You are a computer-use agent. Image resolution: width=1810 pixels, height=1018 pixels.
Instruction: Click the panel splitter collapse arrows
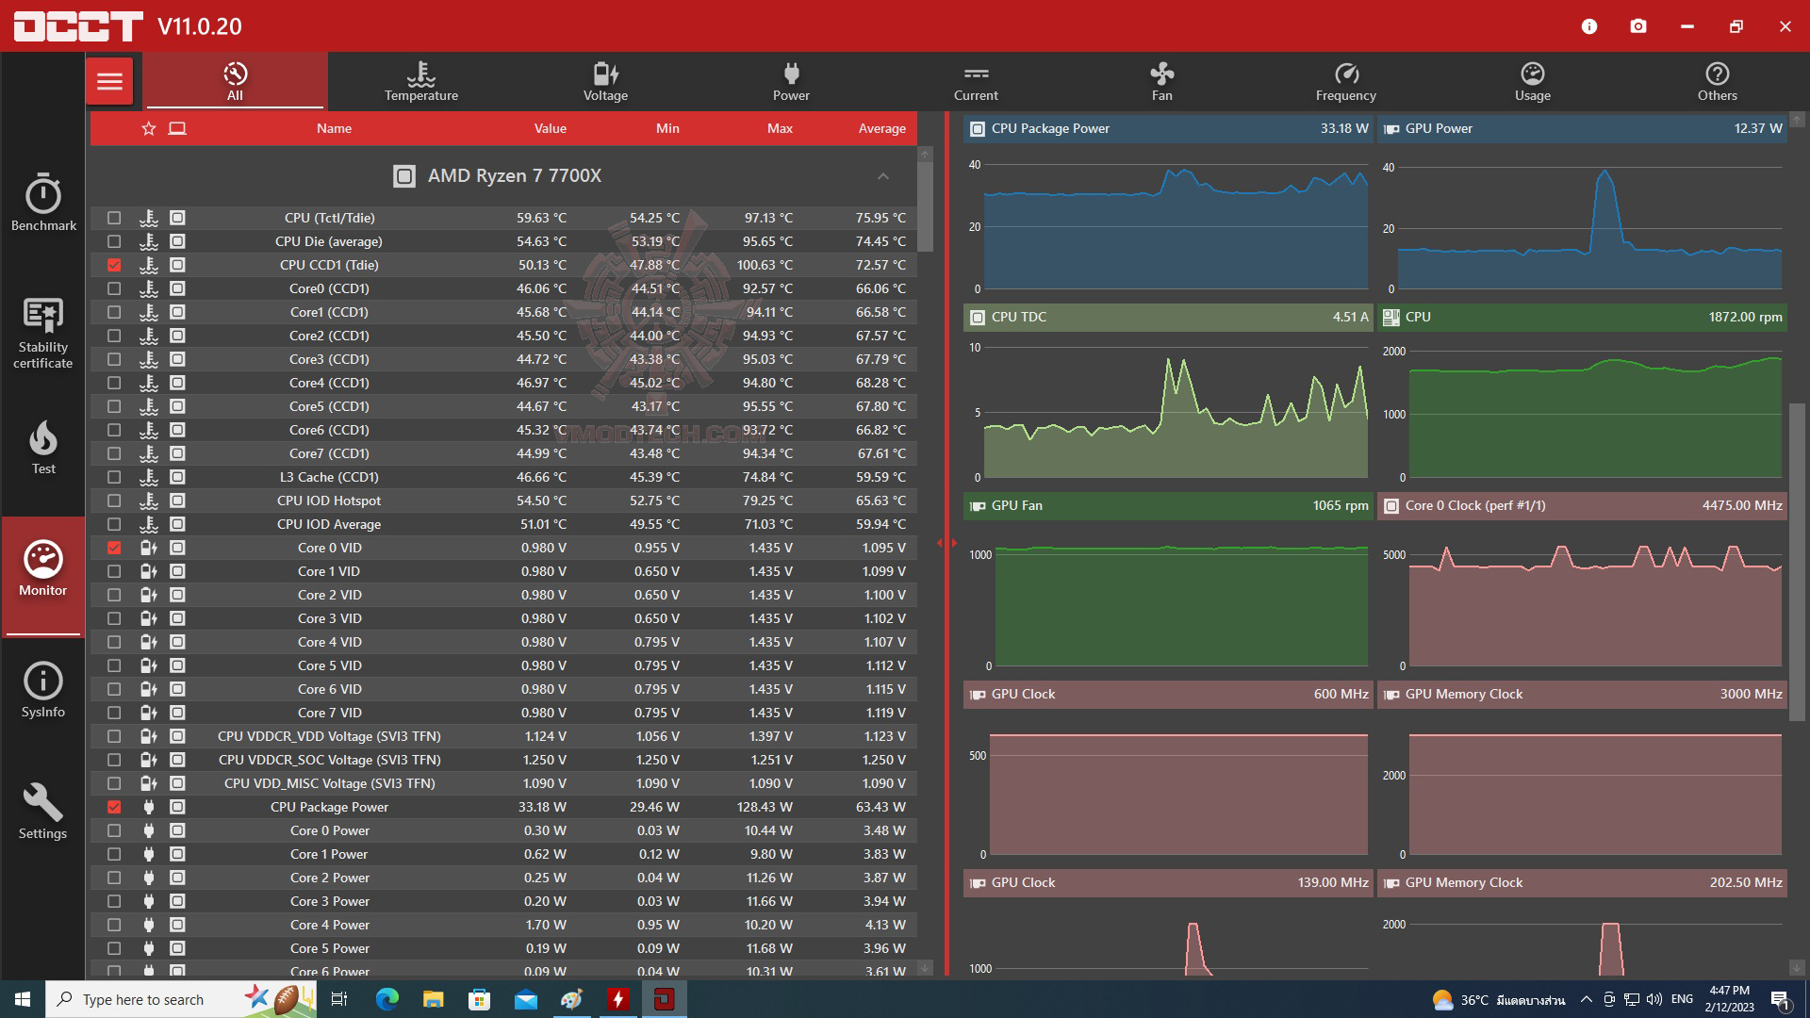tap(946, 543)
